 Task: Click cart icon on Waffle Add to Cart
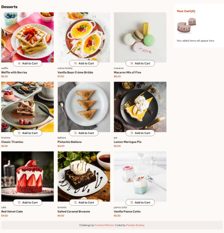click(x=19, y=63)
